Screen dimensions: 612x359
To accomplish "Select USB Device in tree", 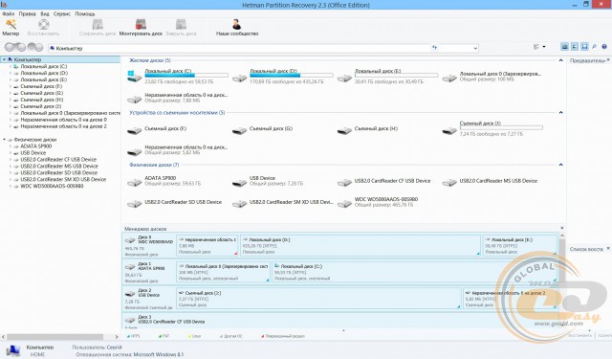I will point(33,153).
